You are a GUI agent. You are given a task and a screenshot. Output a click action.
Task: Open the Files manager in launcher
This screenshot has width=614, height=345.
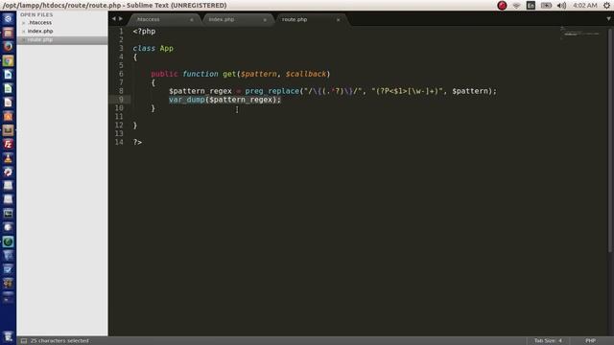pyautogui.click(x=8, y=33)
